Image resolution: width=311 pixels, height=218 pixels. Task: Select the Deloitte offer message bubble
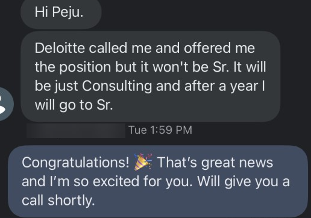151,76
